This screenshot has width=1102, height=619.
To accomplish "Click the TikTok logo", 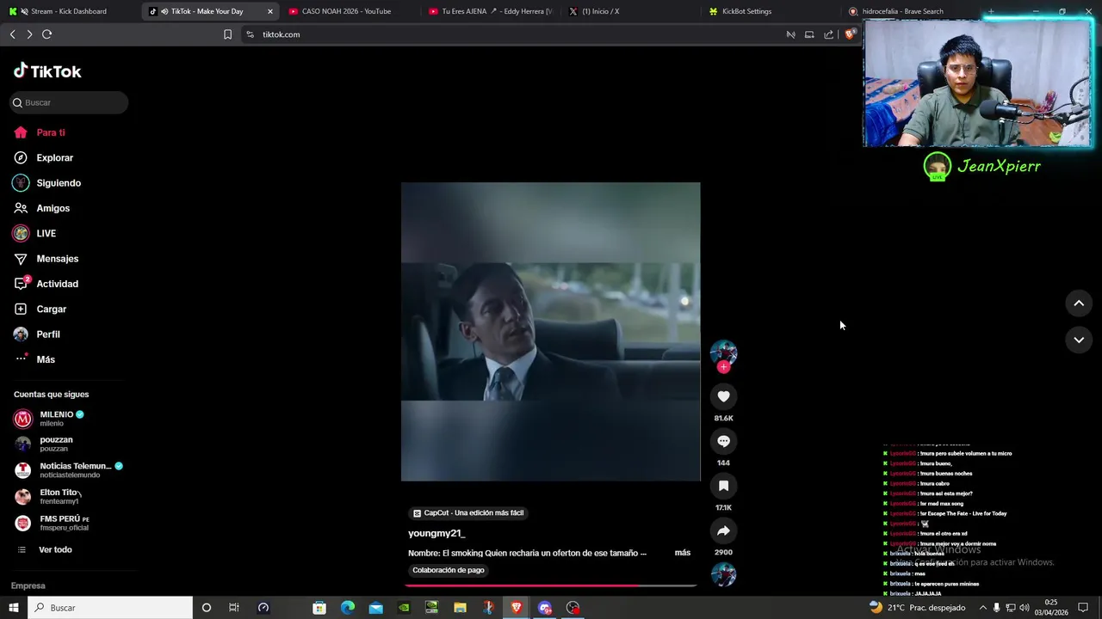I will click(47, 71).
